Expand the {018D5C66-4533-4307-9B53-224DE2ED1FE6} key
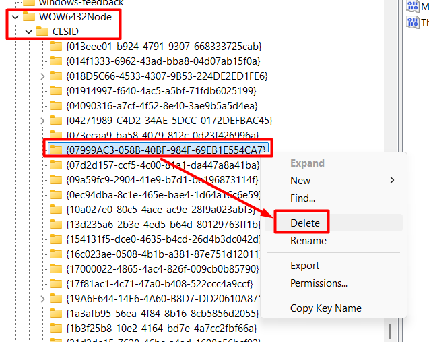The image size is (429, 342). click(42, 76)
